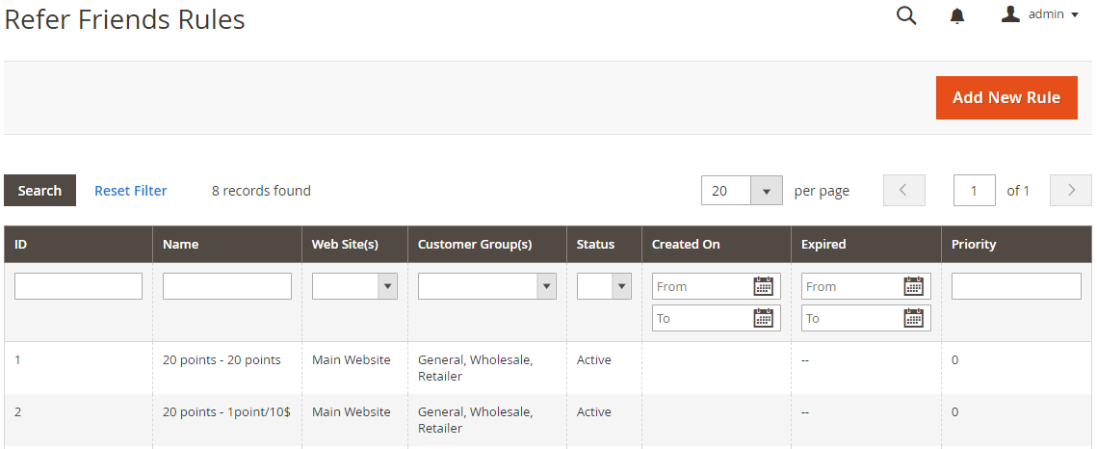Sort by the Name column header
This screenshot has height=449, width=1097.
181,245
